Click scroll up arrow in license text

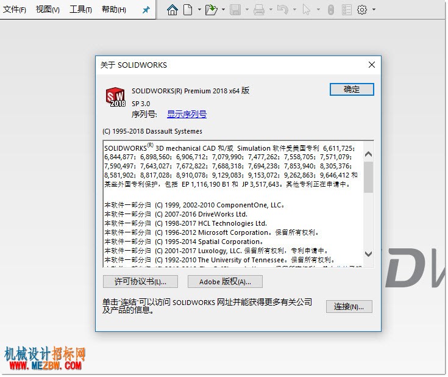pyautogui.click(x=368, y=154)
